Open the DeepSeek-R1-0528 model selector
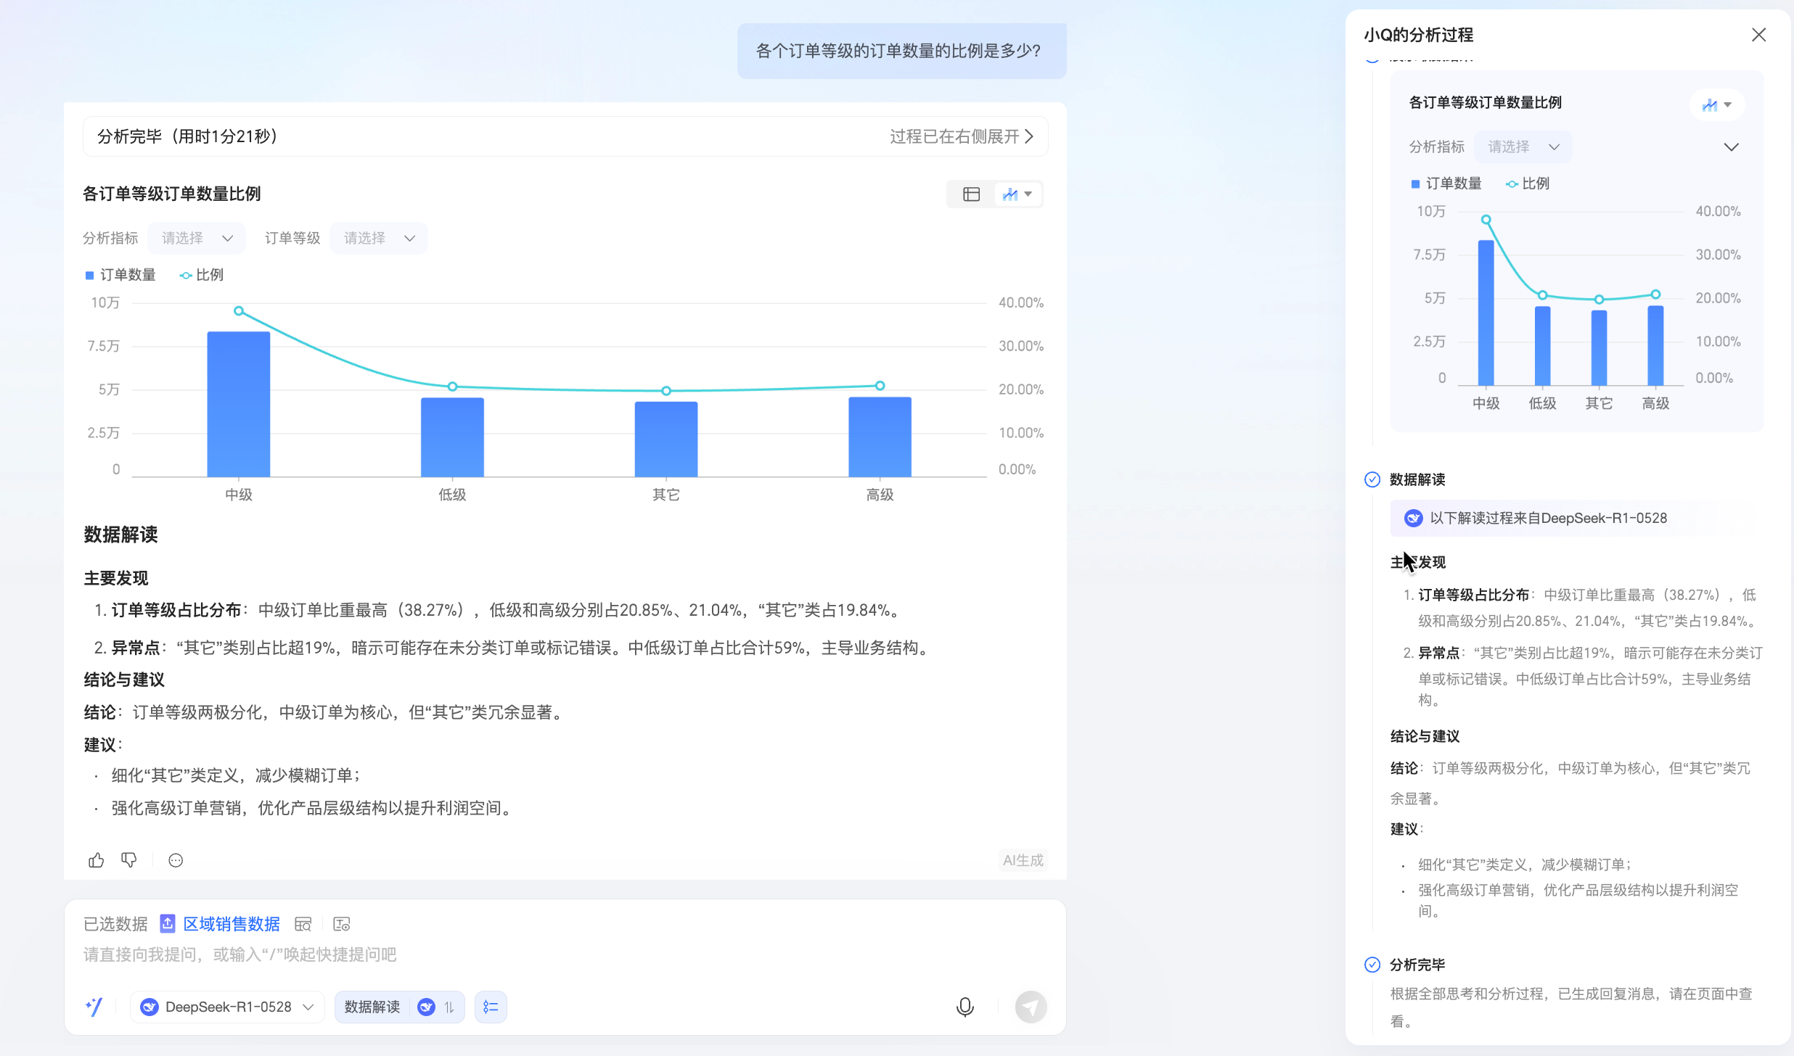 (x=227, y=1007)
